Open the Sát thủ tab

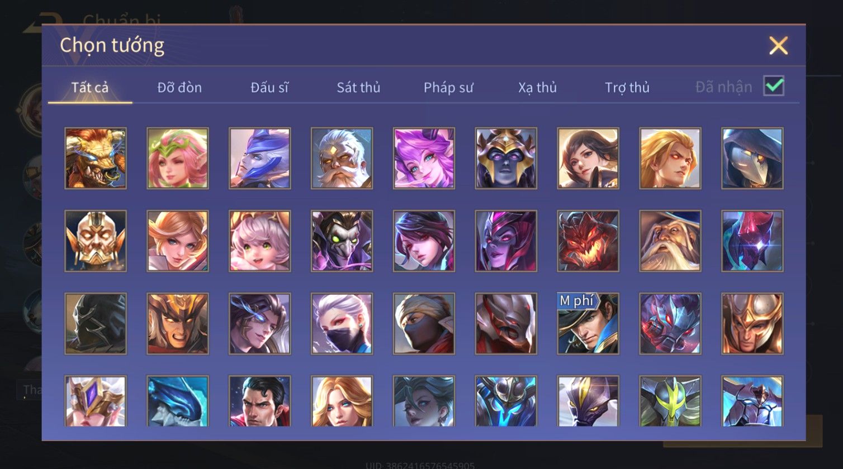[x=358, y=88]
